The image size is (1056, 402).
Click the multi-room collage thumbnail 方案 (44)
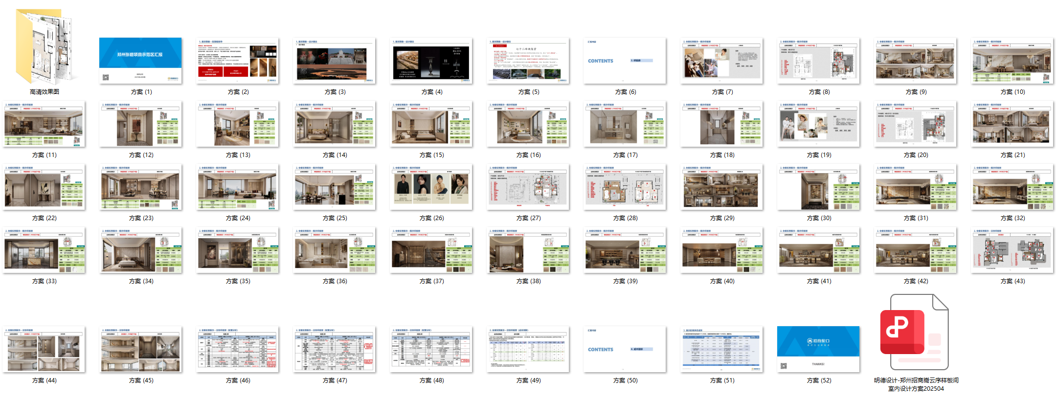(x=44, y=349)
